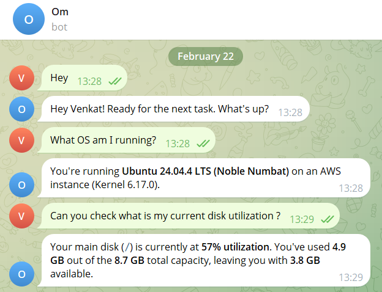Viewport: 382px width, 292px height.
Task: Click read checkmarks on "What OS am I running?"
Action: (203, 144)
